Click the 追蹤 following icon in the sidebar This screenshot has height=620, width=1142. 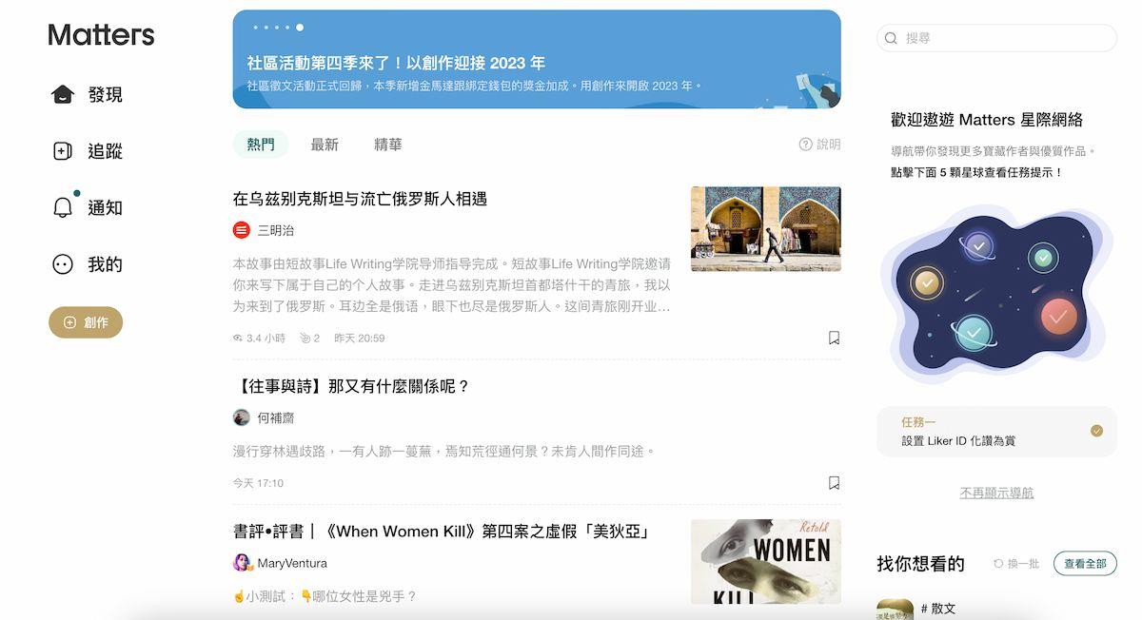pos(62,150)
